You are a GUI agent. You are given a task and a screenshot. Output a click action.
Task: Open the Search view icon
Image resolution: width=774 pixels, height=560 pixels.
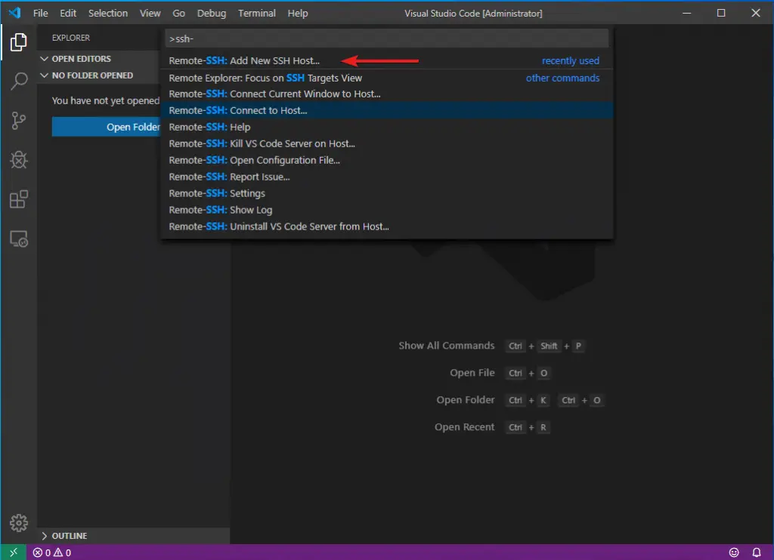[x=18, y=81]
